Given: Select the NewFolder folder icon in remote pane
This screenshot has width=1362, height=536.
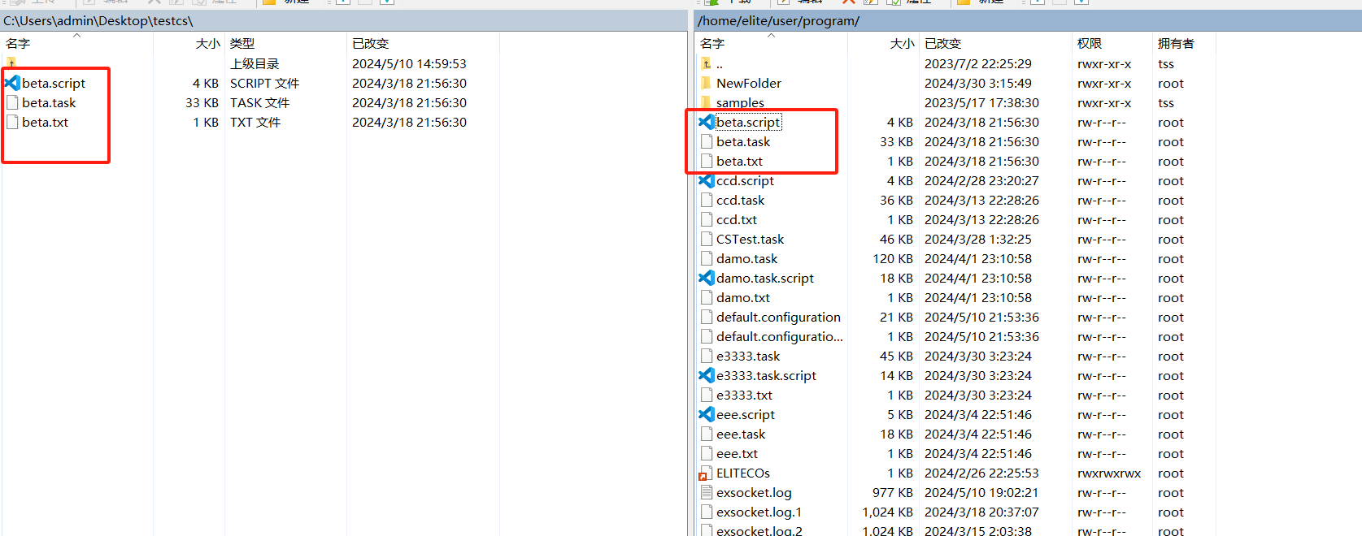Looking at the screenshot, I should point(706,83).
